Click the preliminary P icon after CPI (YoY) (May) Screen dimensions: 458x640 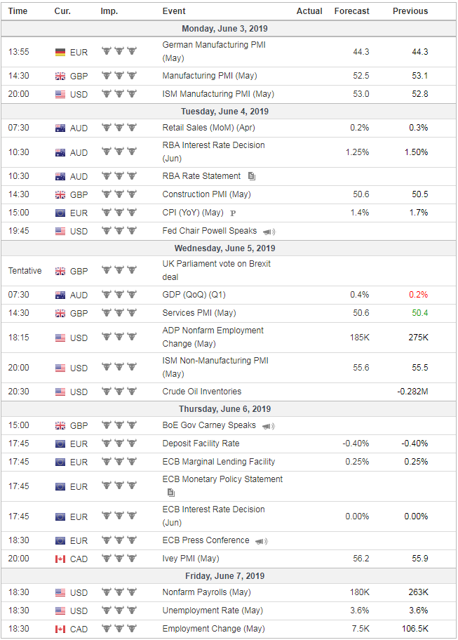233,213
